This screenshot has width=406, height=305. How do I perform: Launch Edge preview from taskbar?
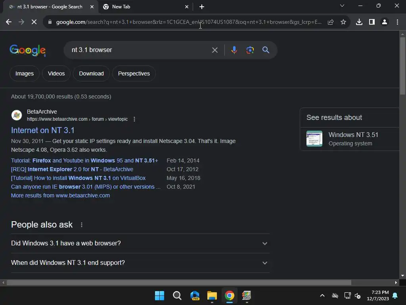[x=195, y=295]
